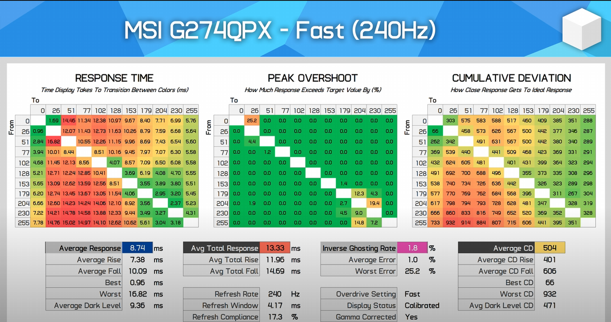Click the PEAK OVERSHOOT heading
This screenshot has width=611, height=322.
(x=313, y=78)
